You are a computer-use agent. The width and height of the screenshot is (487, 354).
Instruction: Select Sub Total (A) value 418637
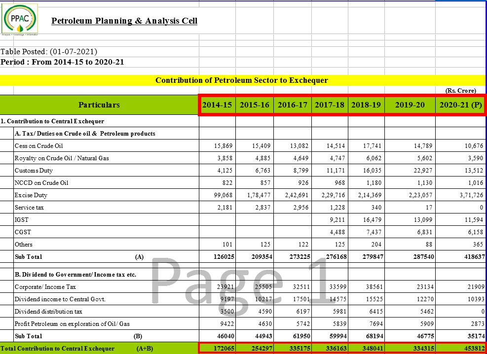(x=474, y=257)
